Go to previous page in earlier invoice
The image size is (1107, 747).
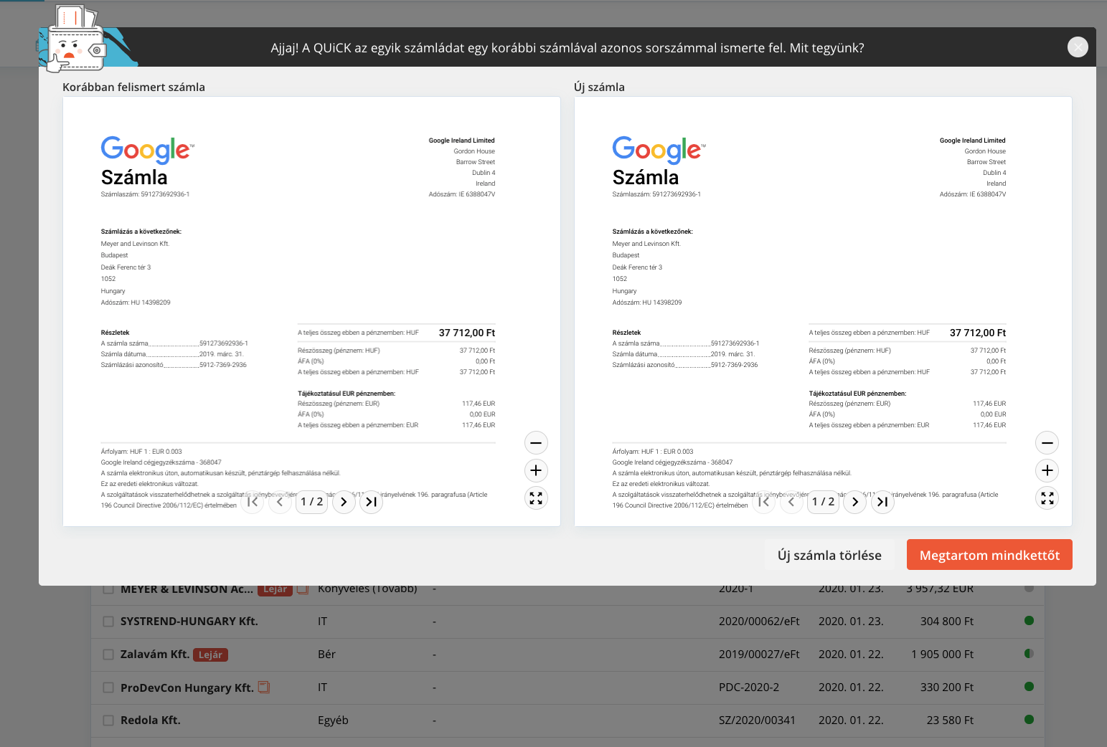point(281,502)
